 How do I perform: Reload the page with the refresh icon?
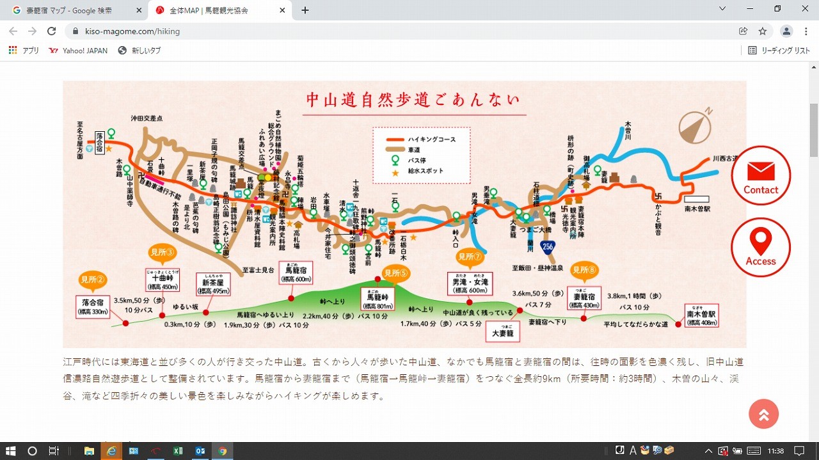coord(52,31)
